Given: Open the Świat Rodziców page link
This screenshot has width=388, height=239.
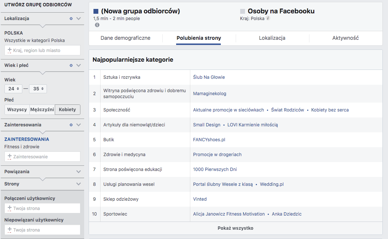Looking at the screenshot, I should pyautogui.click(x=287, y=110).
